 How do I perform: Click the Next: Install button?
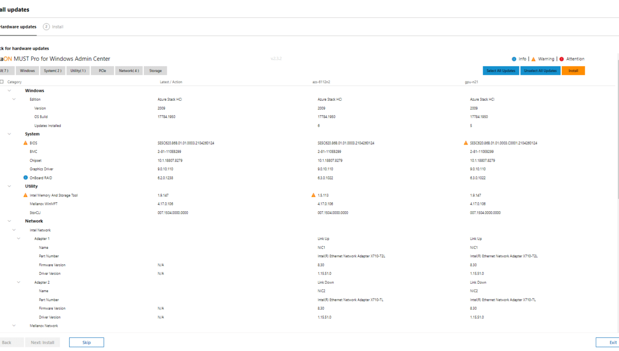[x=42, y=343]
